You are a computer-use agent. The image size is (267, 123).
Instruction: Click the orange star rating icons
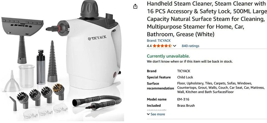point(162,46)
